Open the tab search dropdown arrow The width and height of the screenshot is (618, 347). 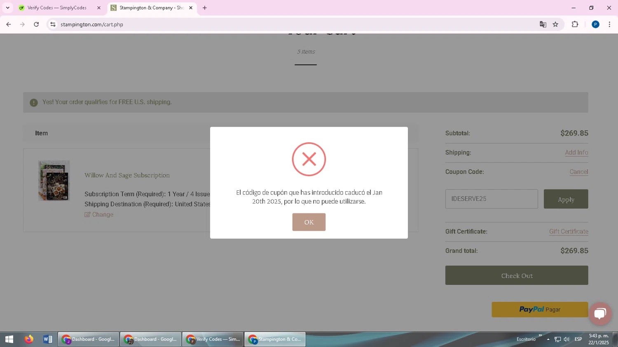(x=7, y=8)
